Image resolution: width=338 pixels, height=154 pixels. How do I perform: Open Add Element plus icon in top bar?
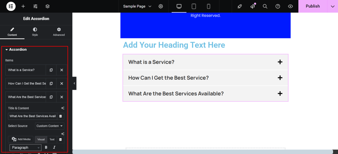23,6
